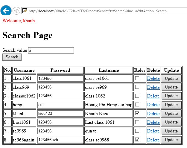
Task: Click the greyed forward navigation arrow
Action: click(x=16, y=11)
